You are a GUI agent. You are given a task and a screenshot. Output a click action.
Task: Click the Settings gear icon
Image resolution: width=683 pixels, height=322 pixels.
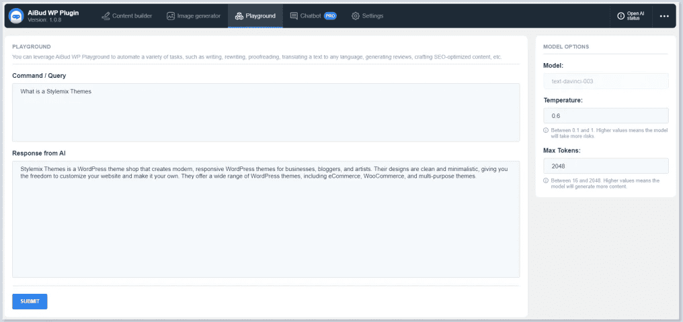tap(356, 16)
